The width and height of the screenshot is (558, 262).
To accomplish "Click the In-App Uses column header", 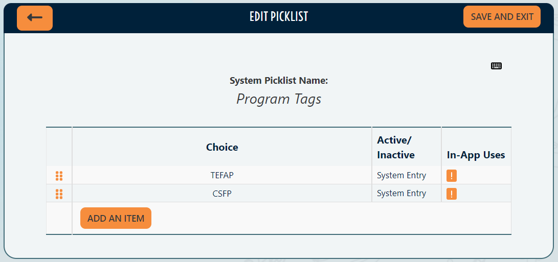I will tap(476, 155).
